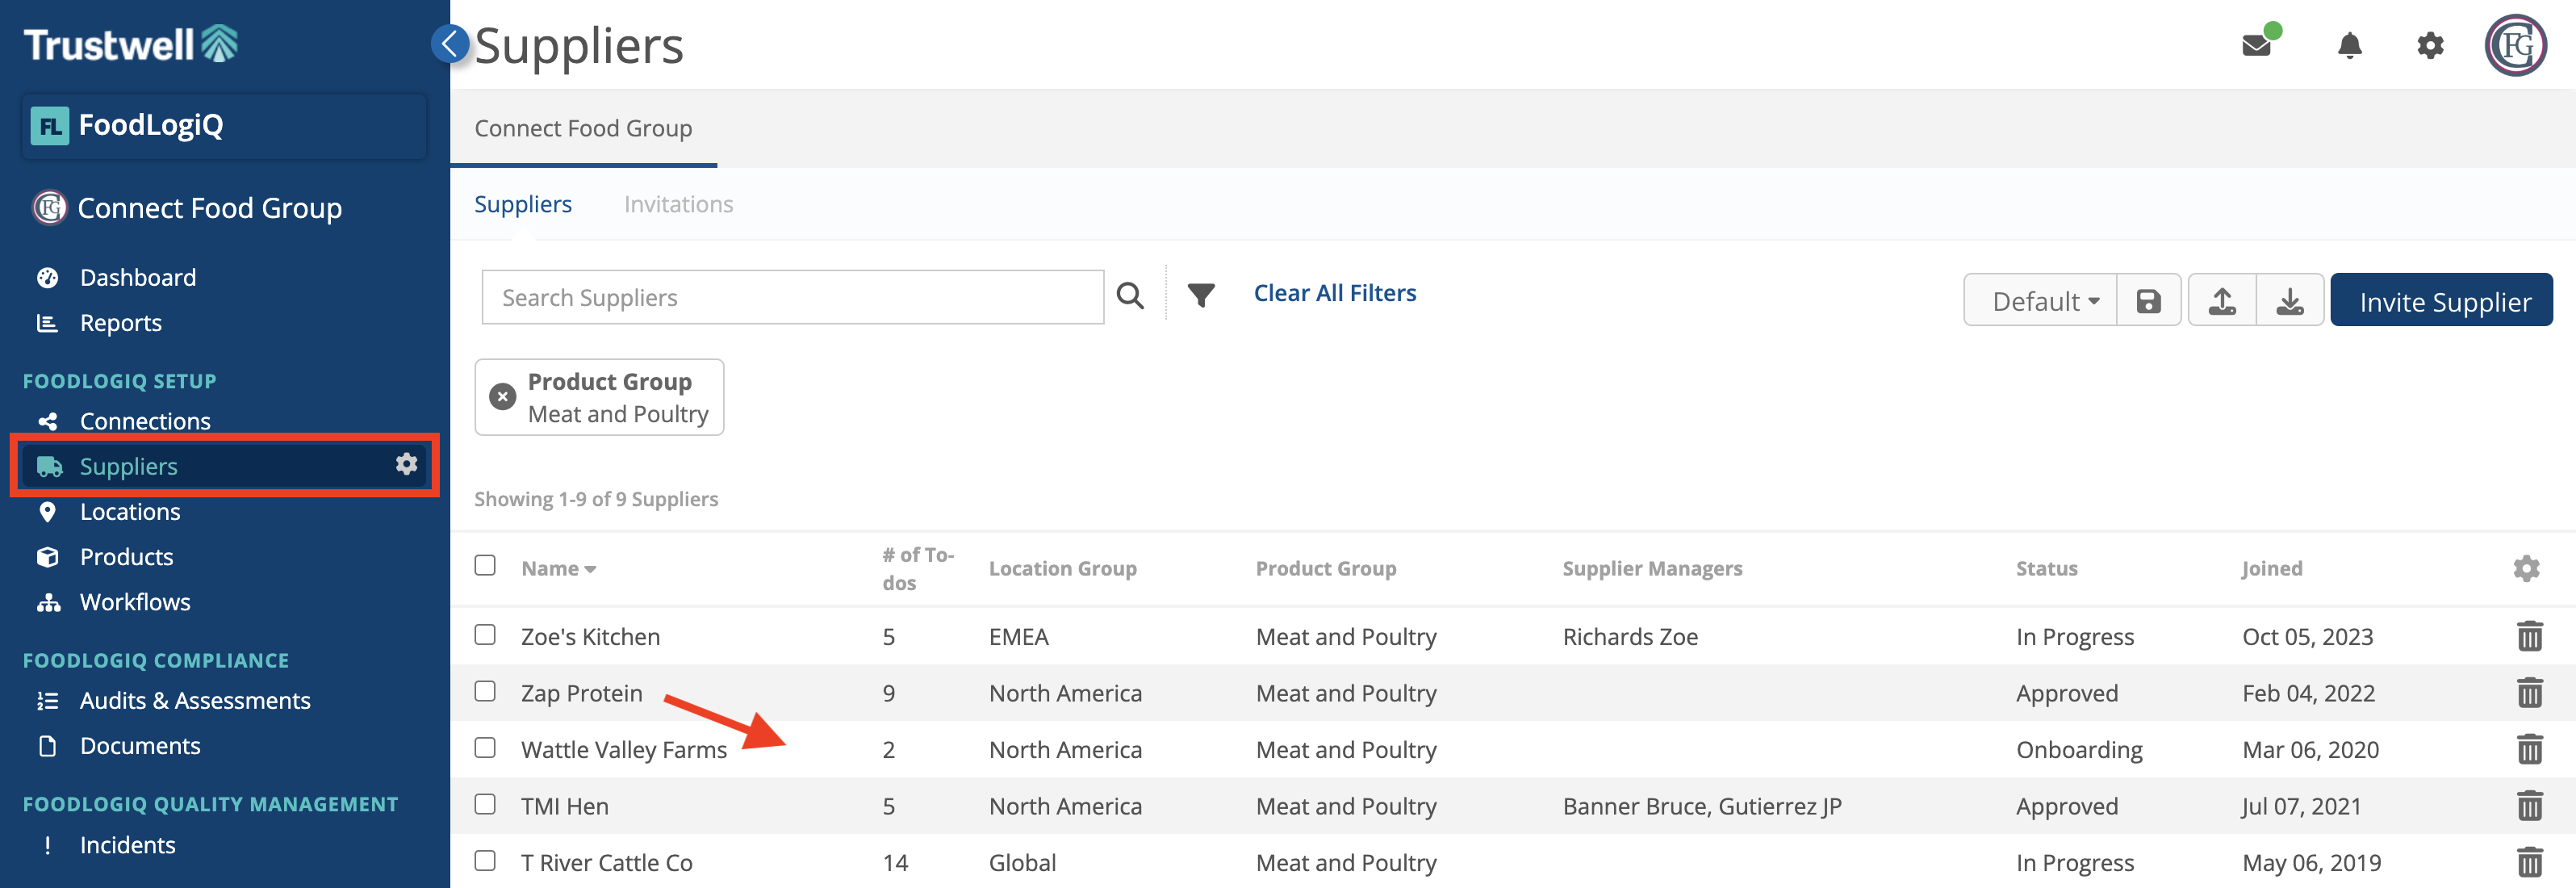2576x888 pixels.
Task: Open Products in the sidebar
Action: point(126,557)
